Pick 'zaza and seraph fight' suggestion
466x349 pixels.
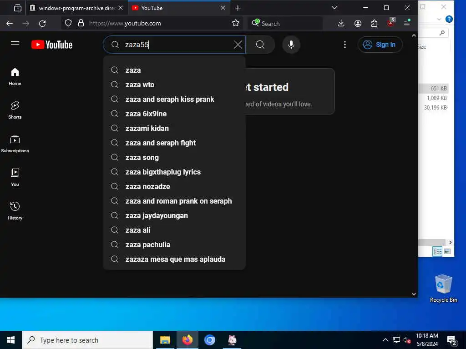pyautogui.click(x=174, y=143)
